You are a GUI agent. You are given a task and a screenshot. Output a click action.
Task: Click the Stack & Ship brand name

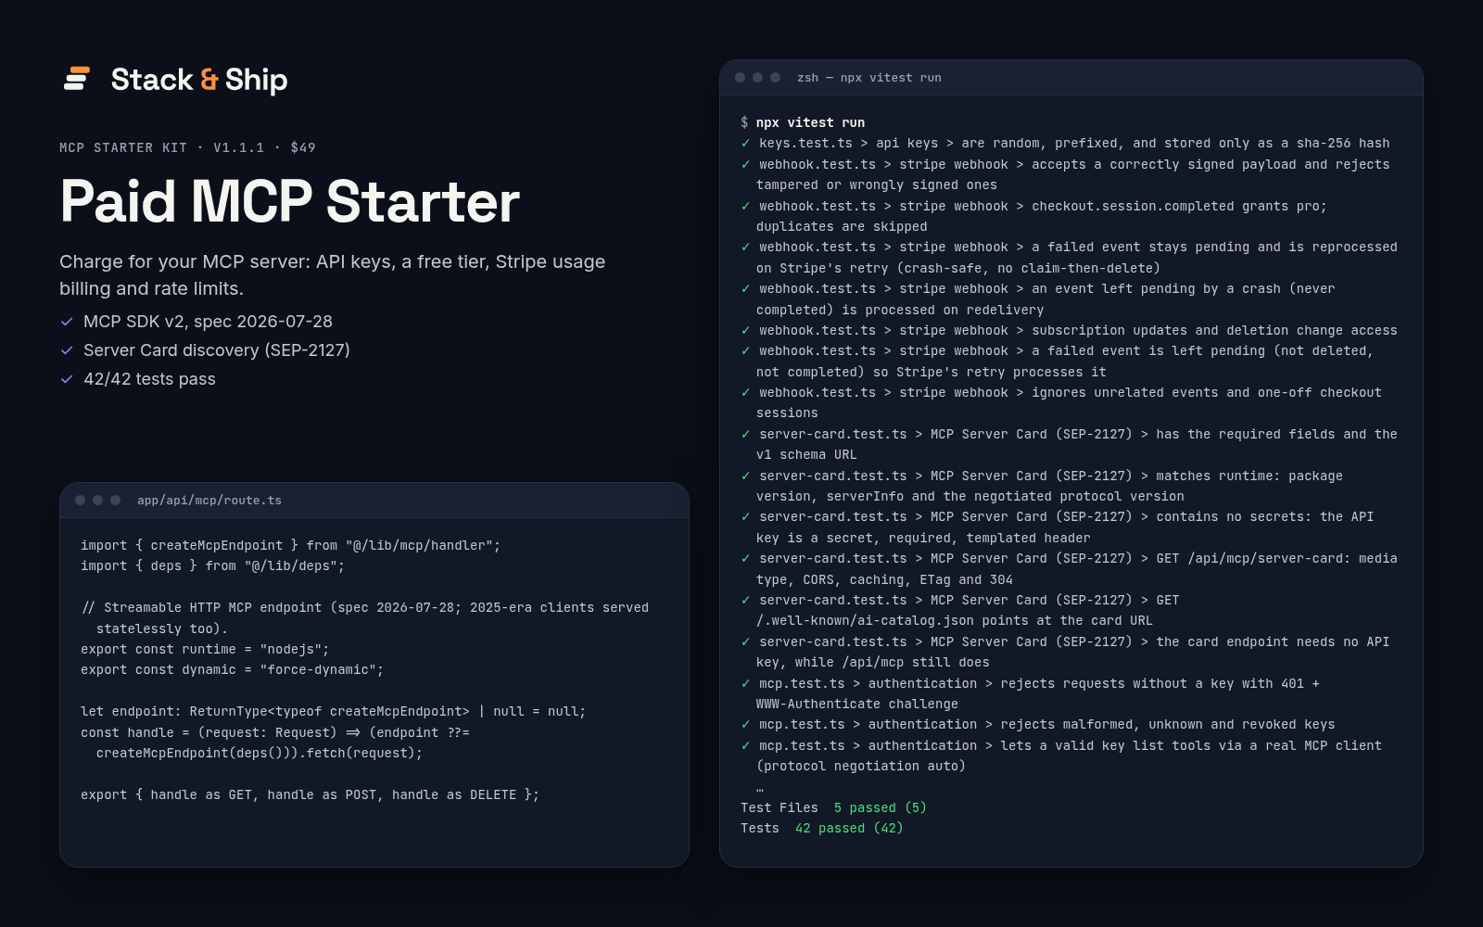(199, 80)
